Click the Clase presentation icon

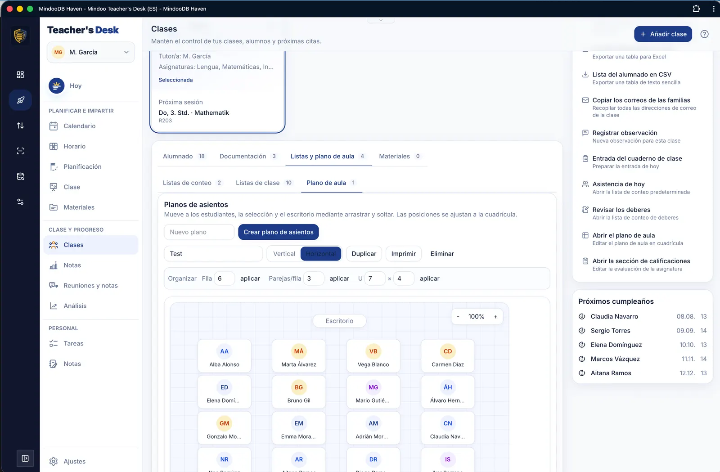point(54,187)
